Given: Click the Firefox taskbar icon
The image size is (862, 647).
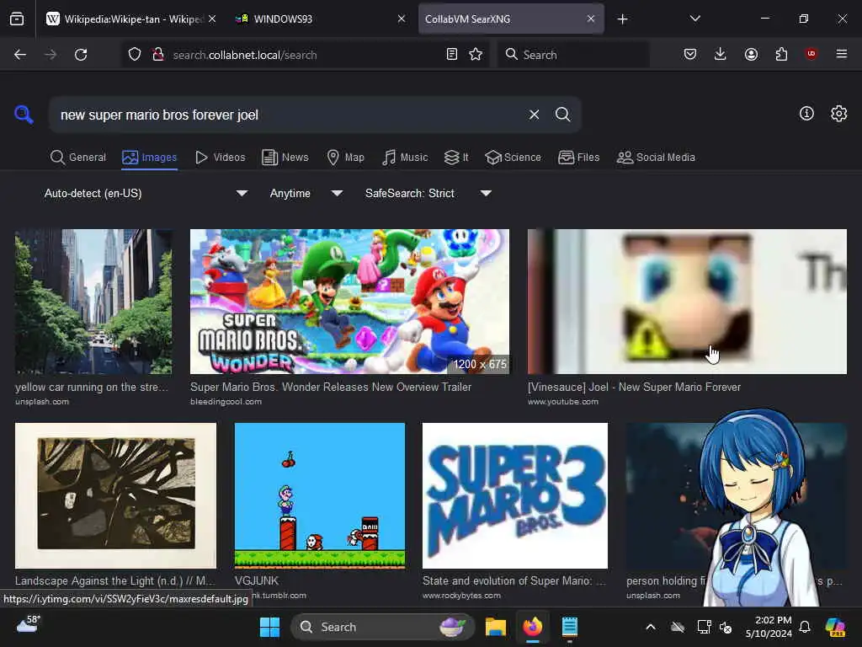Looking at the screenshot, I should (532, 627).
